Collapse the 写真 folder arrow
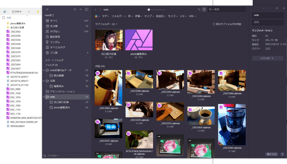 [x=44, y=81]
